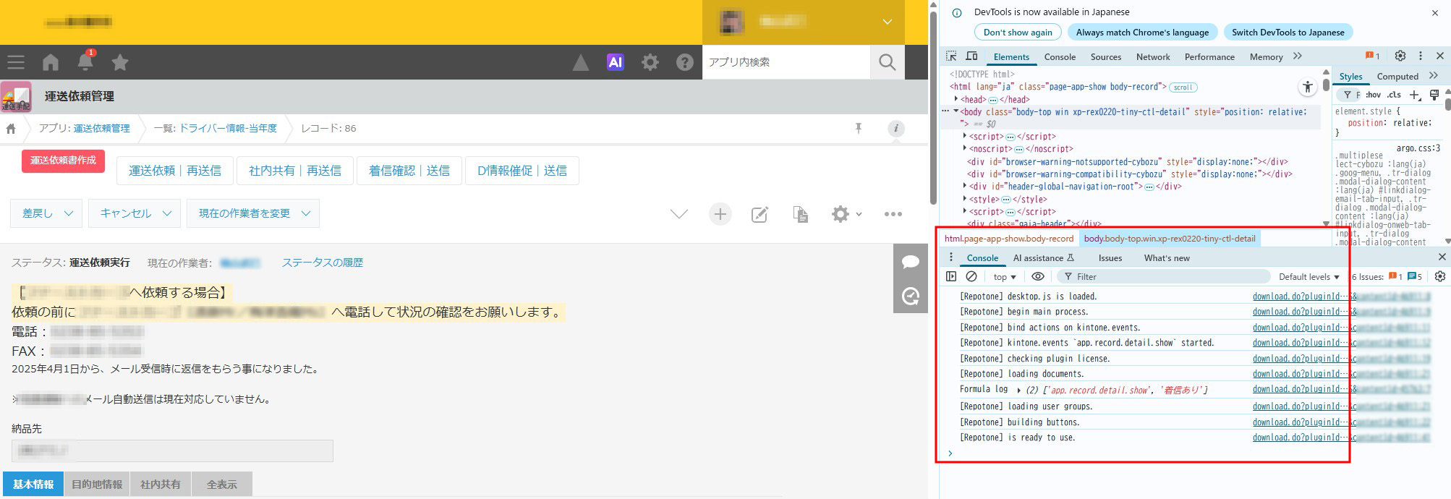
Task: Open the notifications bell icon
Action: pos(85,62)
